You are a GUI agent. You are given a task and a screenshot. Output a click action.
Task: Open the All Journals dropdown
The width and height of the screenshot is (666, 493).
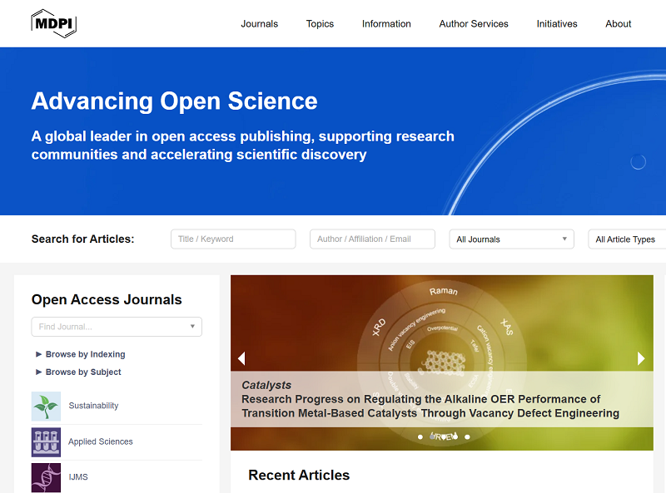511,239
